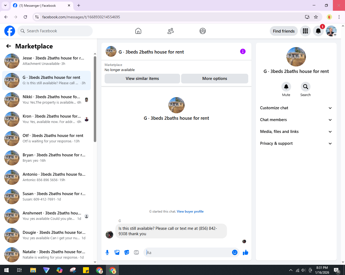Open Susan's conversation with phone number

click(x=46, y=197)
